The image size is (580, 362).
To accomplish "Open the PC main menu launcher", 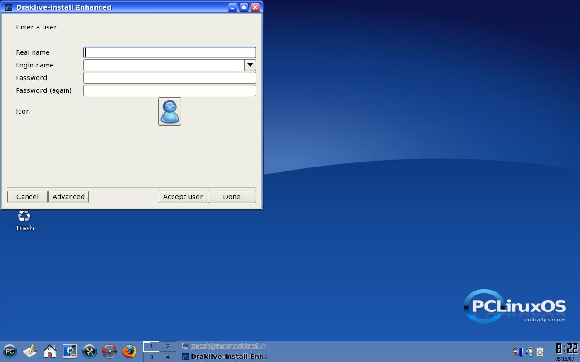I will point(10,351).
